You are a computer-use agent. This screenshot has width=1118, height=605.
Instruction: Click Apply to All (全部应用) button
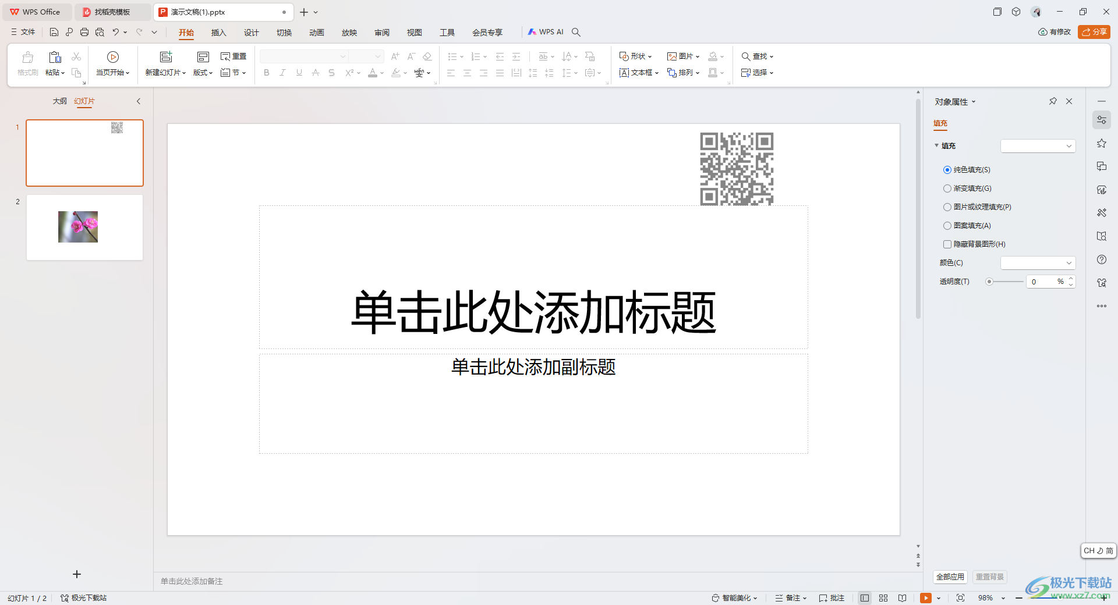point(950,577)
